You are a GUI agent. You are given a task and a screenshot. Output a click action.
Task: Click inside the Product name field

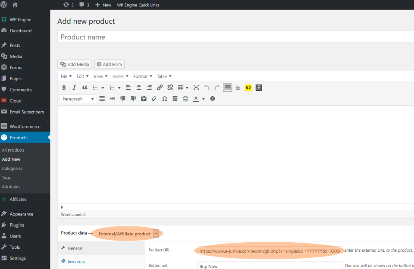(x=172, y=37)
